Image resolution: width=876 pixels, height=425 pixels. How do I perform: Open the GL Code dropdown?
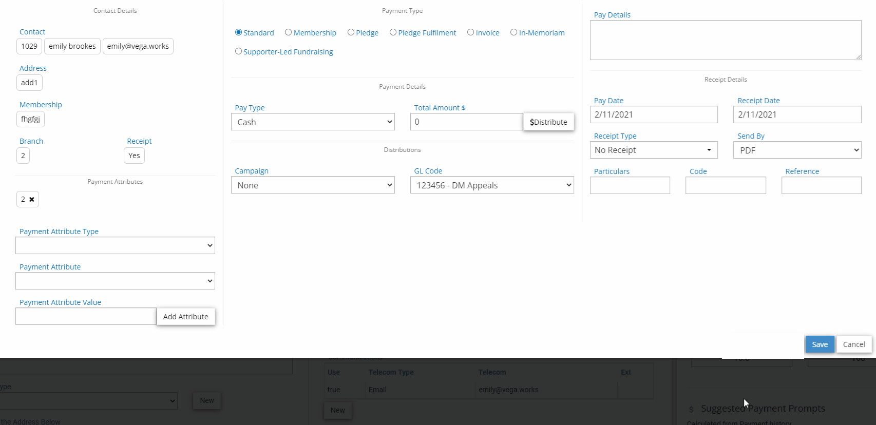pyautogui.click(x=492, y=185)
